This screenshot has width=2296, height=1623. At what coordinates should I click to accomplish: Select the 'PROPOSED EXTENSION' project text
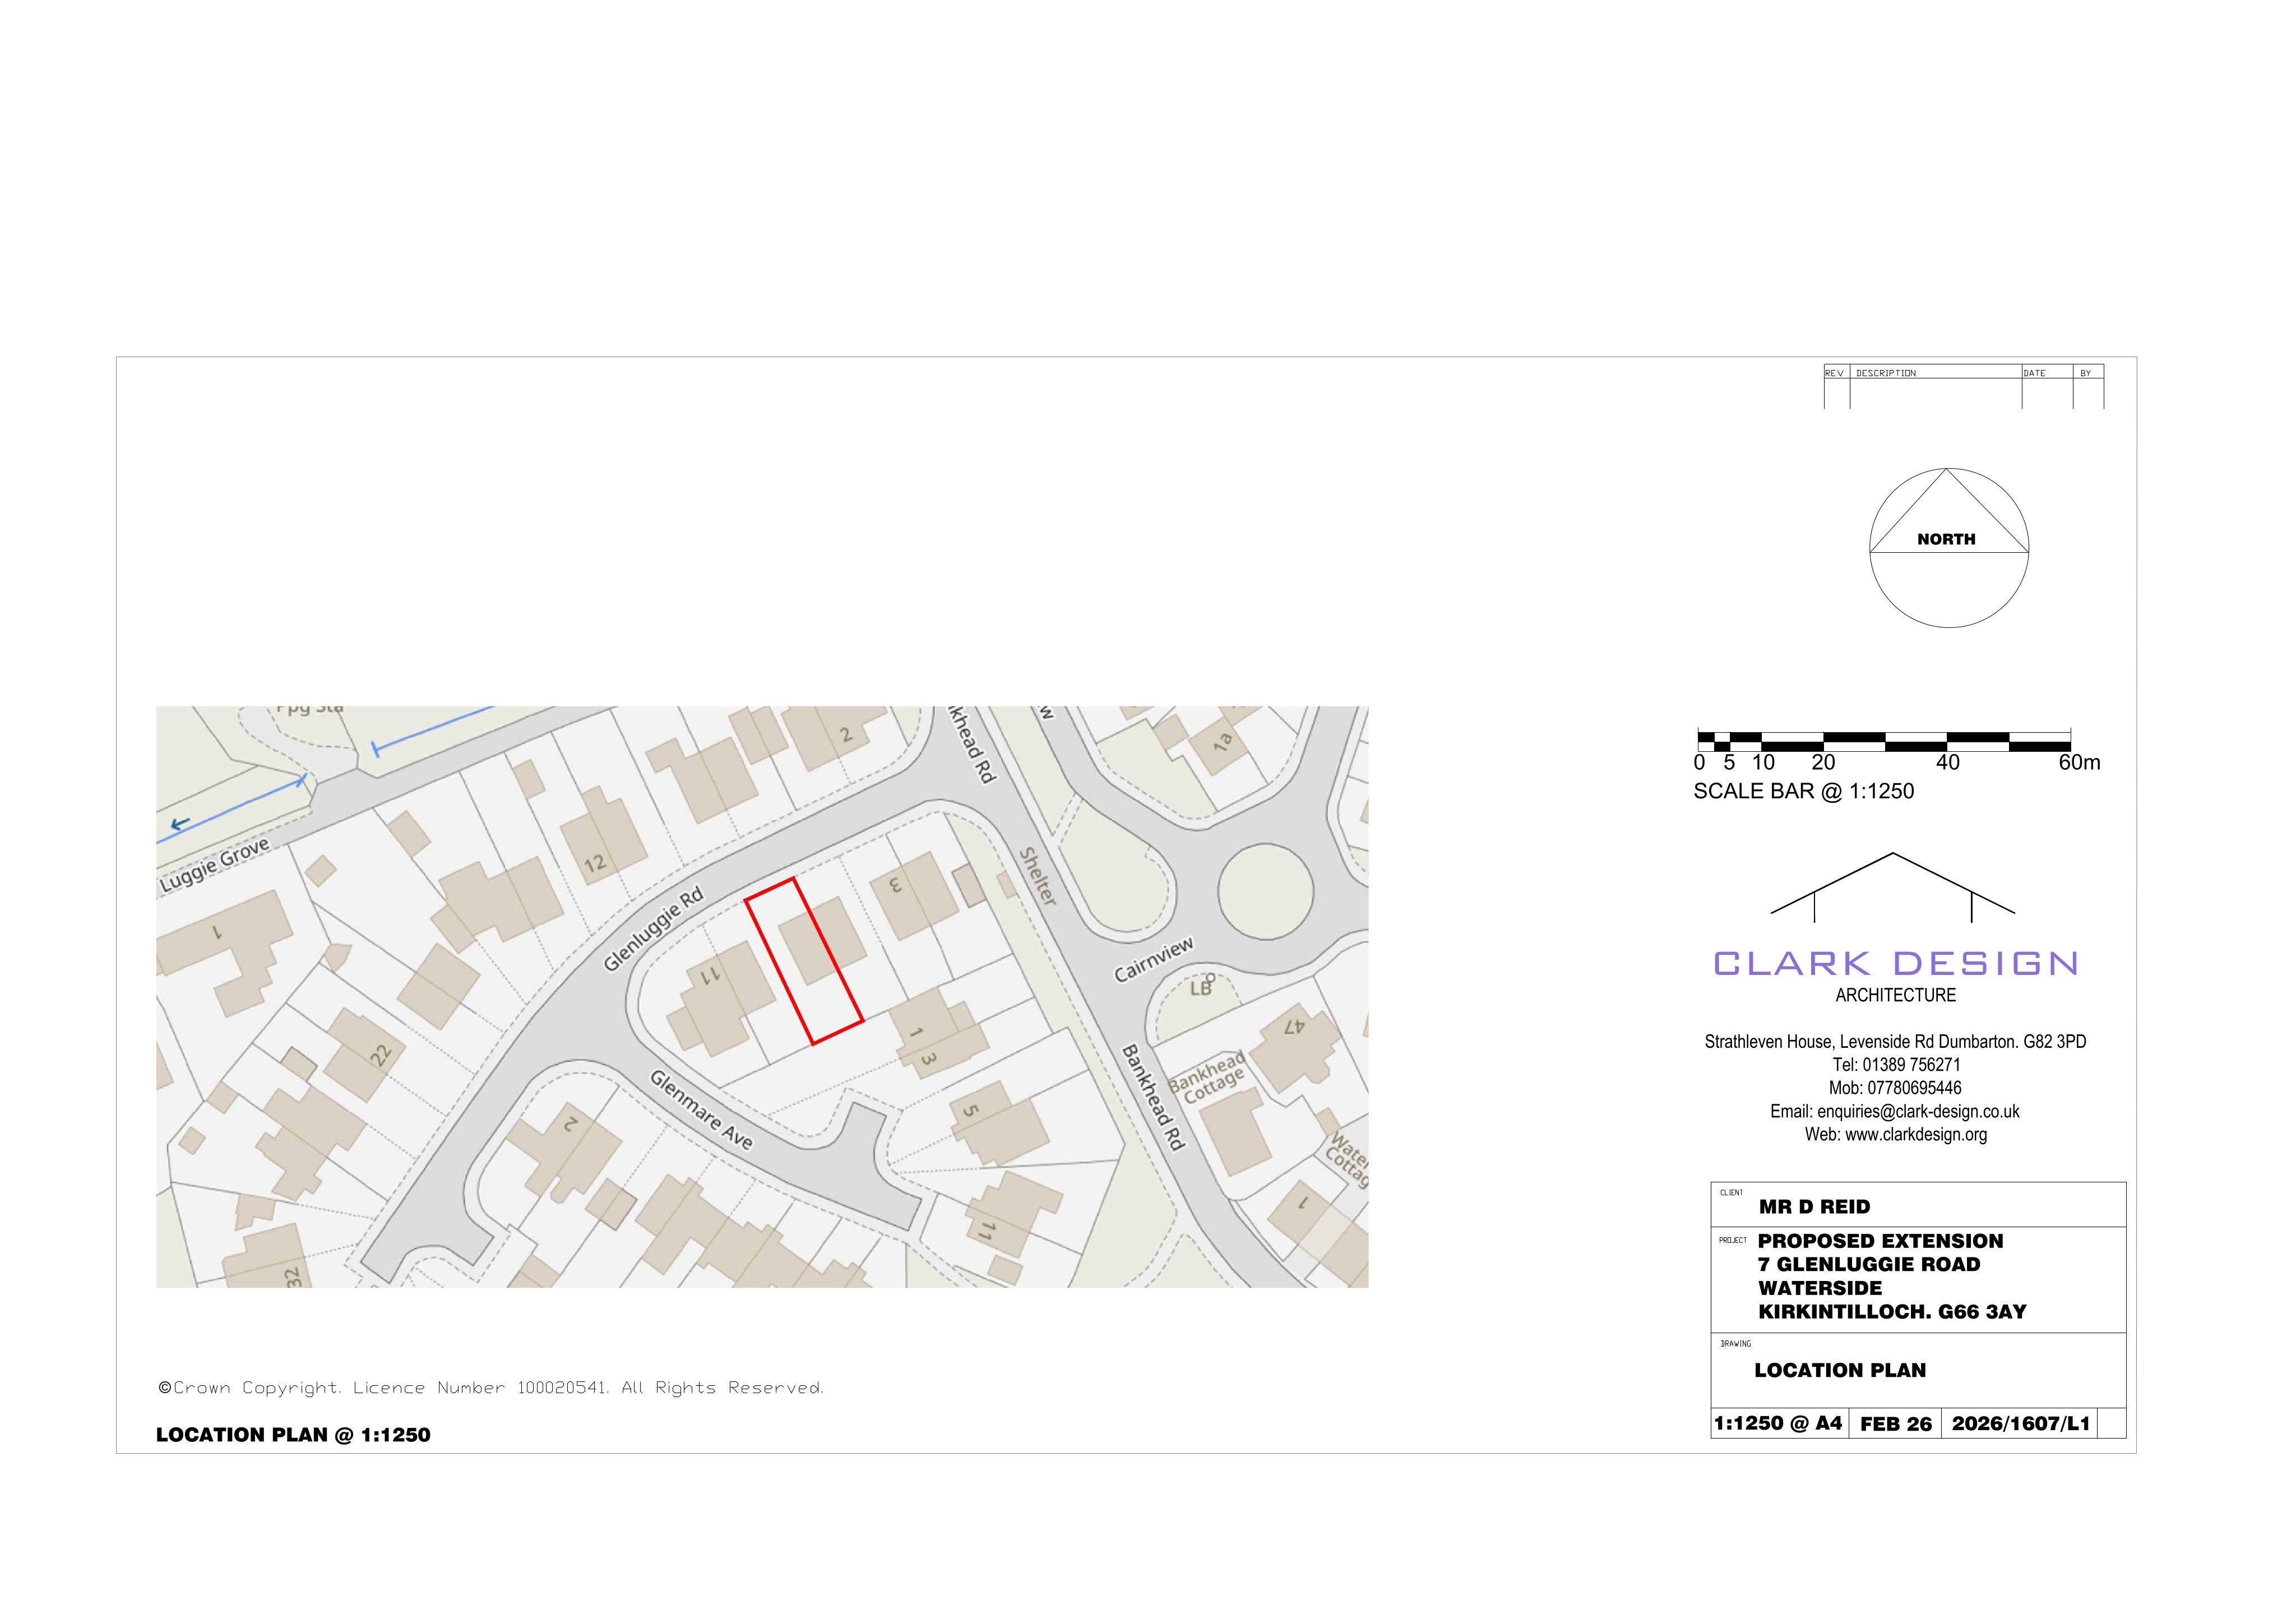pyautogui.click(x=1880, y=1241)
